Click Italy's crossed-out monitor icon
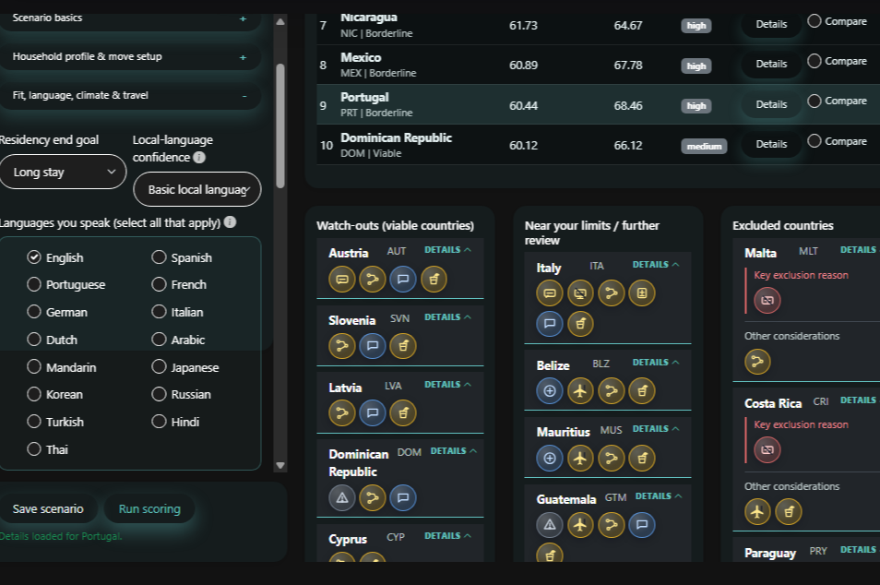This screenshot has height=585, width=880. point(580,293)
